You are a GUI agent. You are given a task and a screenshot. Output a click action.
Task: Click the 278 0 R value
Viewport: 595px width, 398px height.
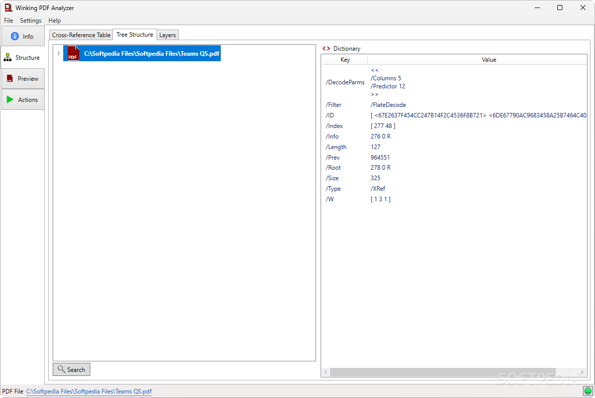pyautogui.click(x=381, y=168)
